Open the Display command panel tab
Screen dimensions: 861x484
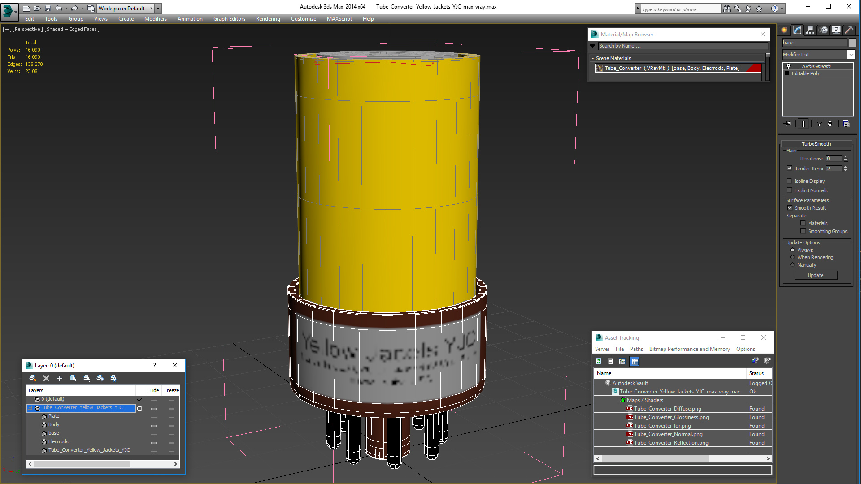pyautogui.click(x=836, y=30)
